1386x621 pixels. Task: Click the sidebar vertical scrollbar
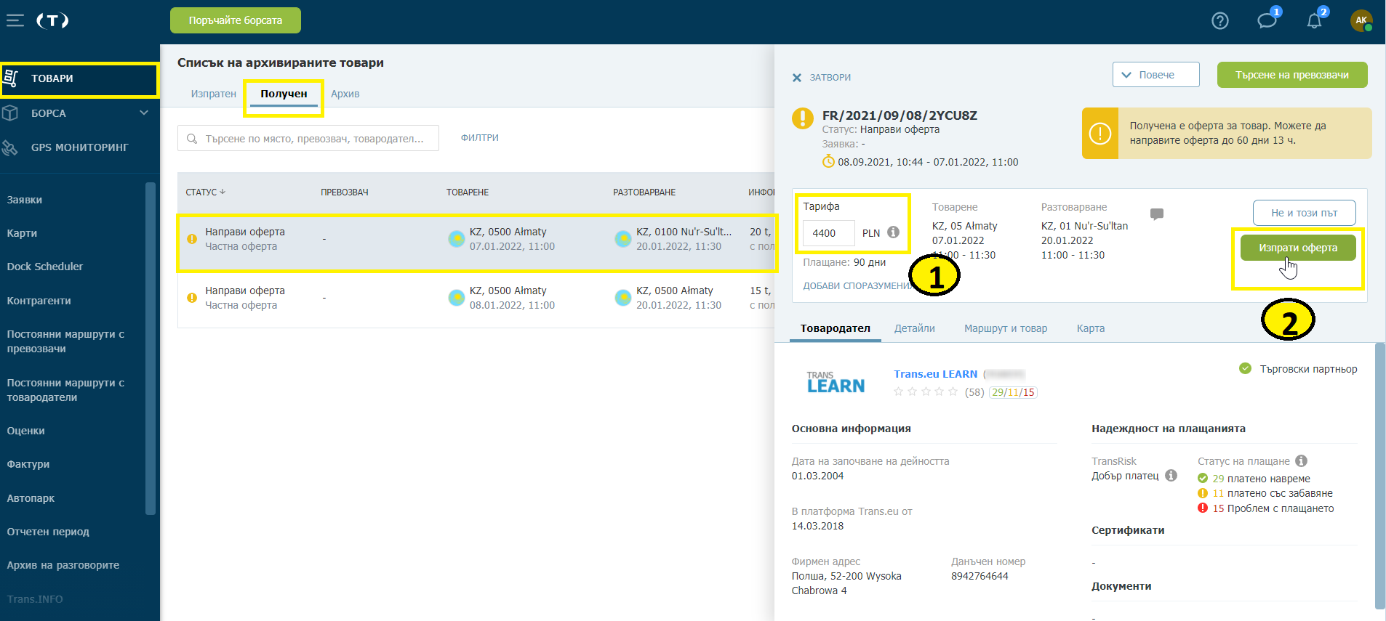(150, 349)
